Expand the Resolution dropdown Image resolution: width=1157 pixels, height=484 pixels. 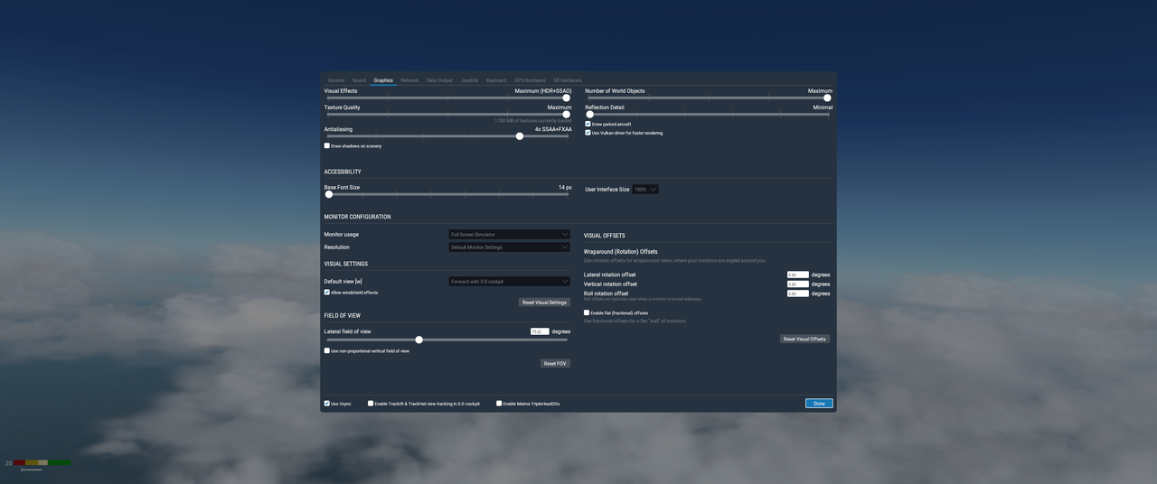(510, 247)
